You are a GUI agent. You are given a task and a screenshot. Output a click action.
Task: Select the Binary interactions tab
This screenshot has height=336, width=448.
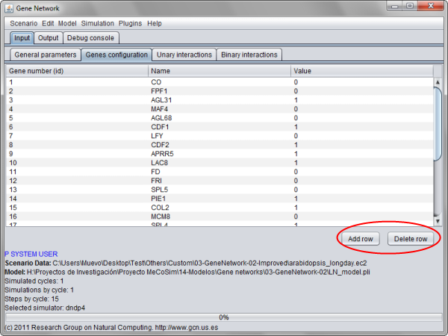[x=250, y=55]
